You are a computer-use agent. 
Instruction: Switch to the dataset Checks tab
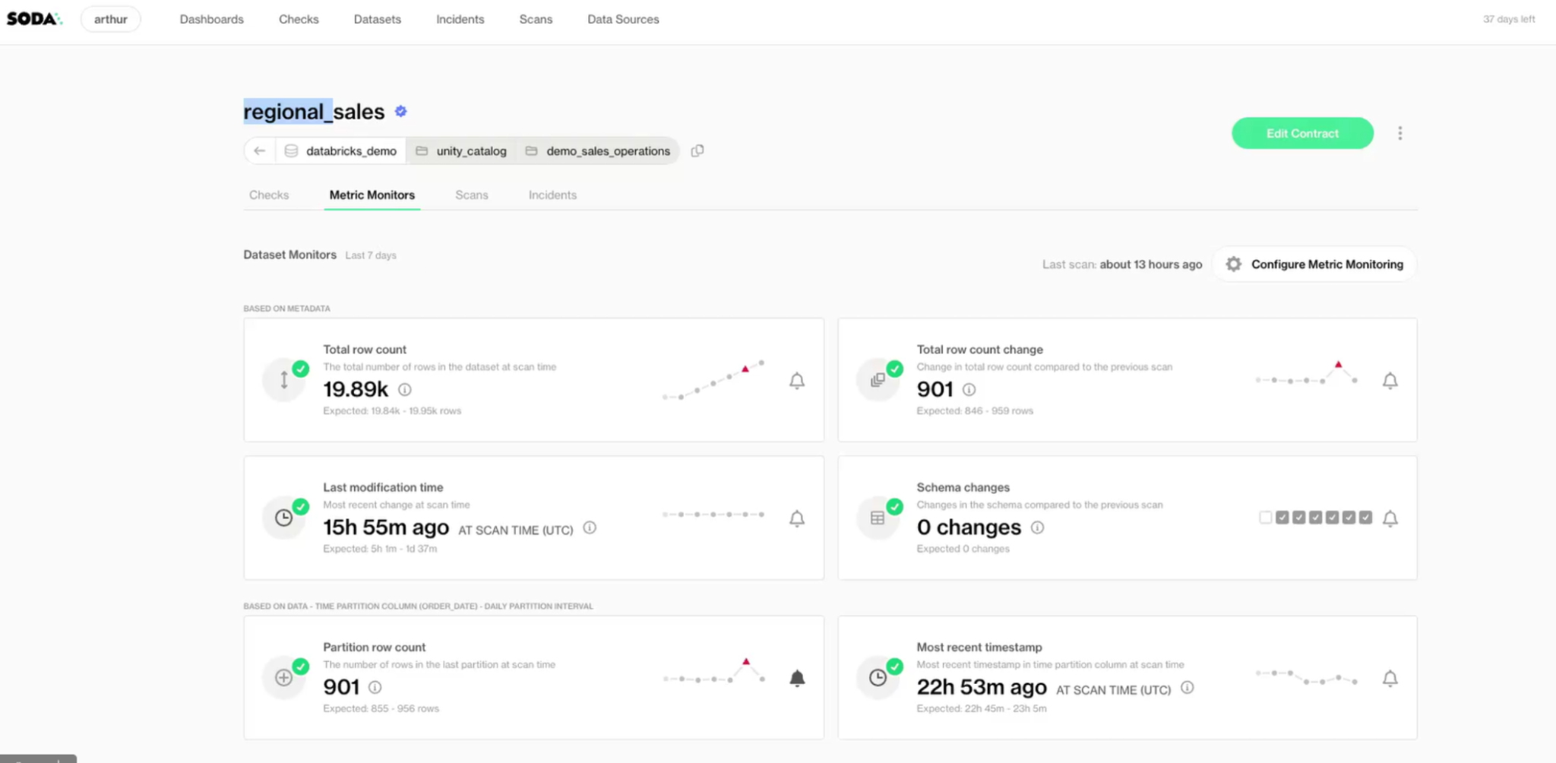point(269,195)
